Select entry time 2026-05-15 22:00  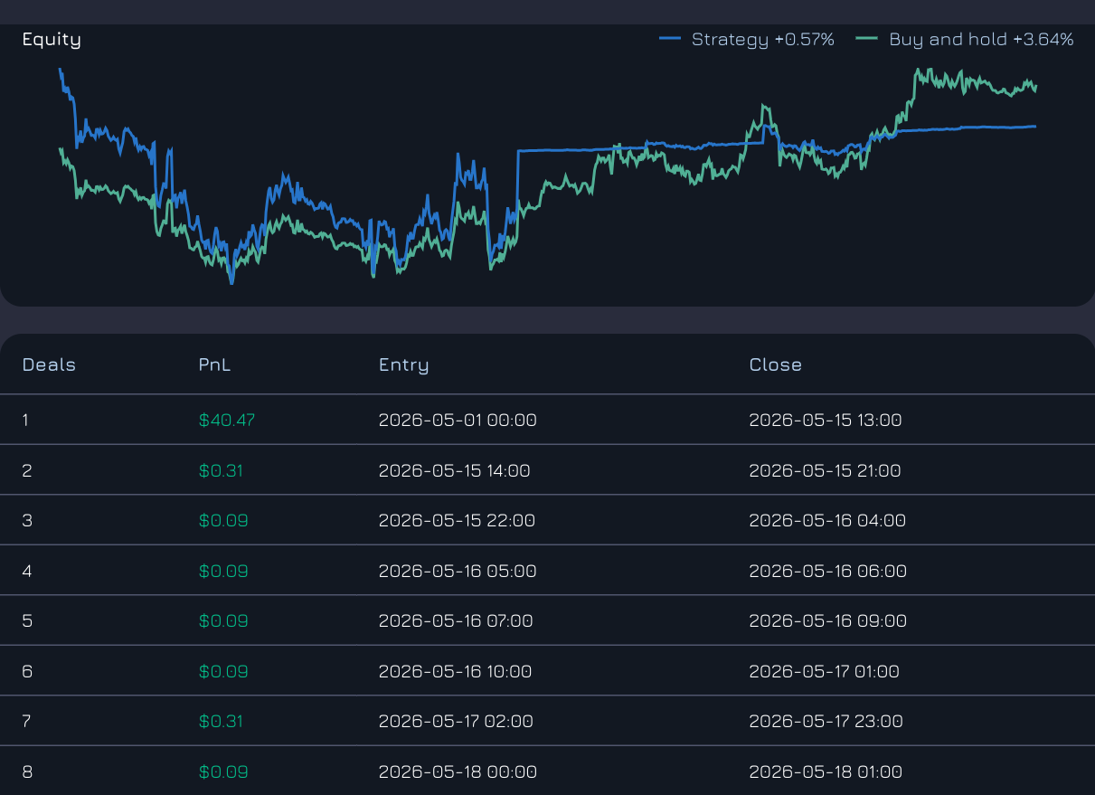[457, 520]
